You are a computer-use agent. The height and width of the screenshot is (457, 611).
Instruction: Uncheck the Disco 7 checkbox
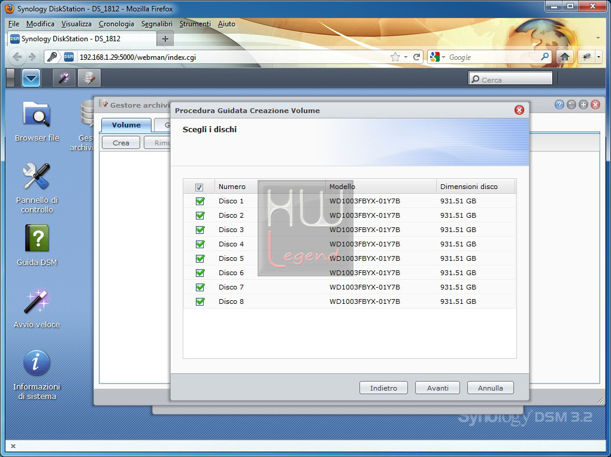[200, 287]
